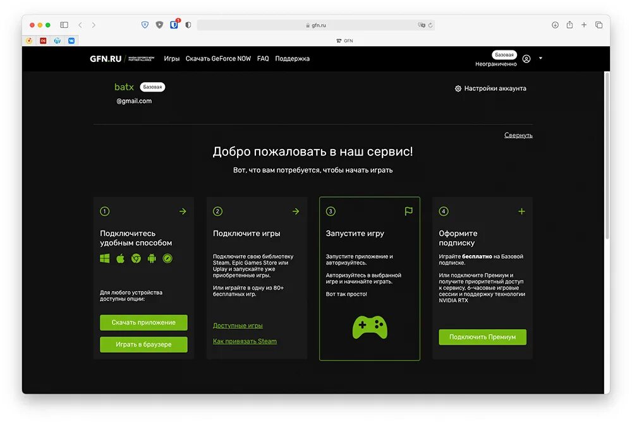The image size is (632, 423).
Task: Click the GFN.RU logo
Action: [x=106, y=59]
